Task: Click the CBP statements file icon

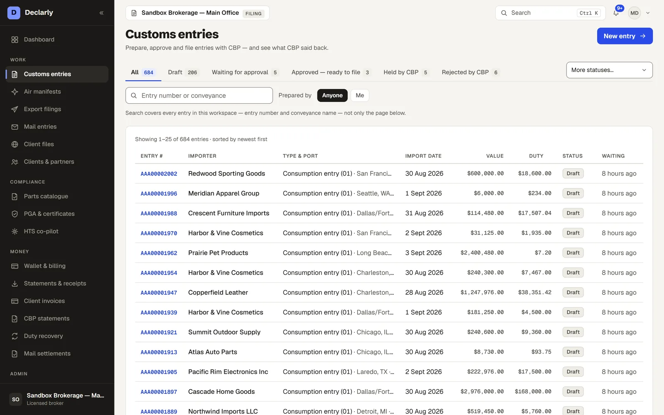Action: (x=15, y=319)
